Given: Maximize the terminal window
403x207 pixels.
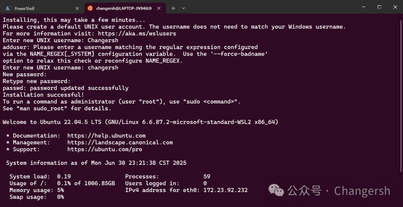Looking at the screenshot, I should [x=379, y=7].
